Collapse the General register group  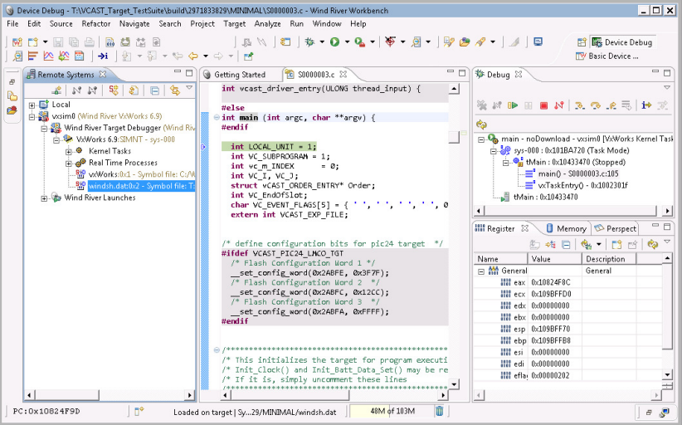tap(481, 271)
